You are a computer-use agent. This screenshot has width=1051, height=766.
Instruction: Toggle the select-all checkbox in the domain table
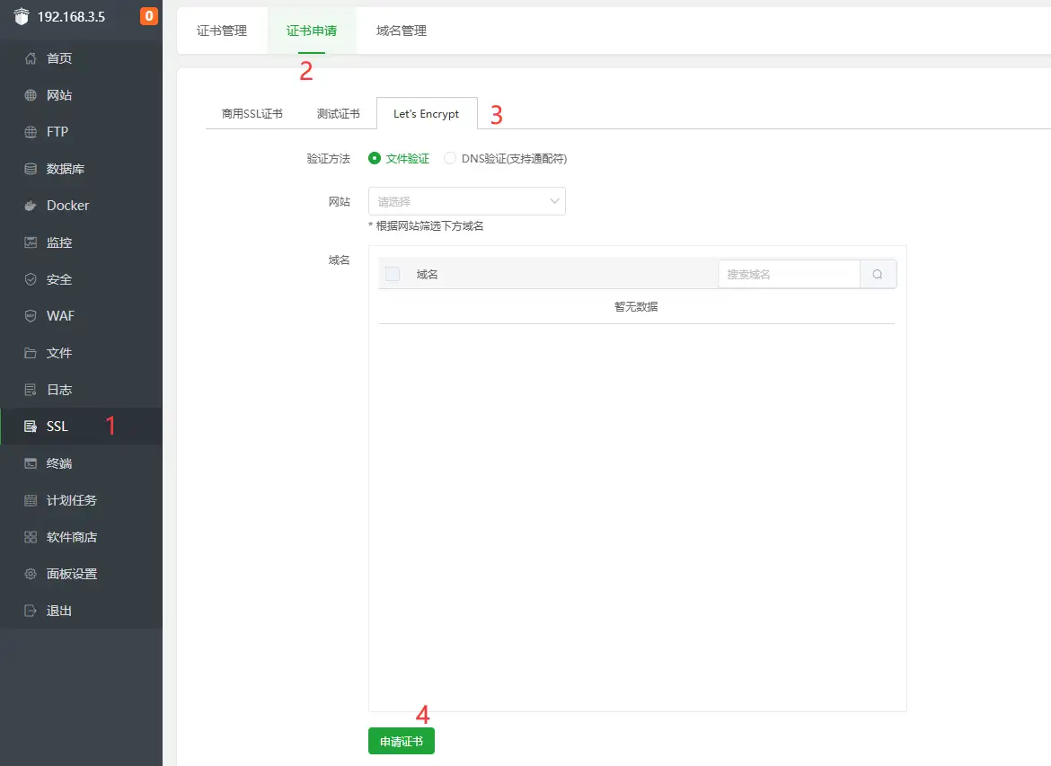pyautogui.click(x=392, y=274)
